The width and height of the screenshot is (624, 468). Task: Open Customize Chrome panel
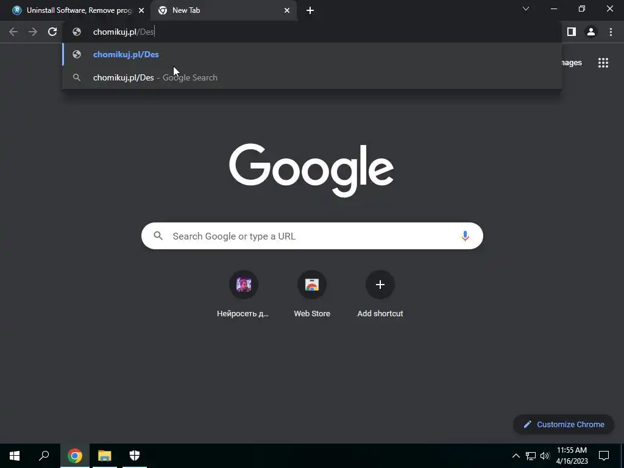pos(564,424)
